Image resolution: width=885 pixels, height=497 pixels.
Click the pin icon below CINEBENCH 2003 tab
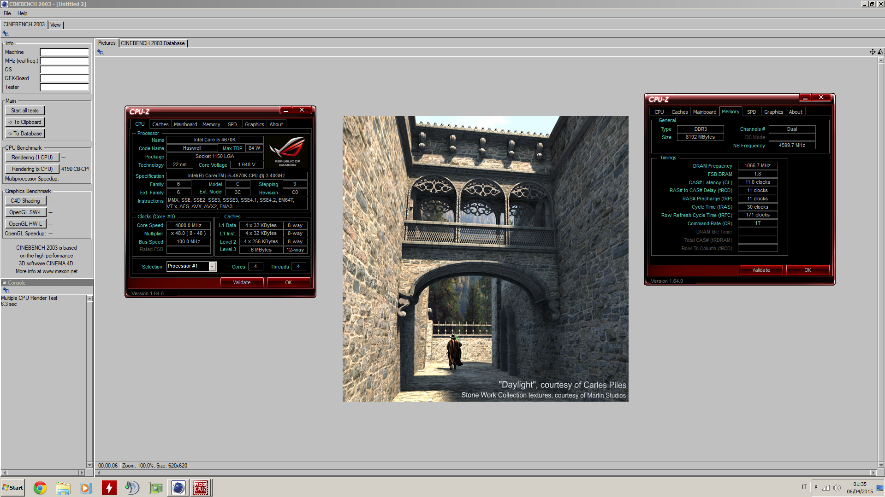[6, 34]
